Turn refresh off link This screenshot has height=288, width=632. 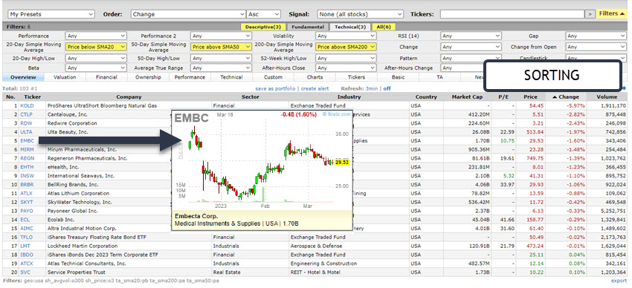[x=387, y=88]
